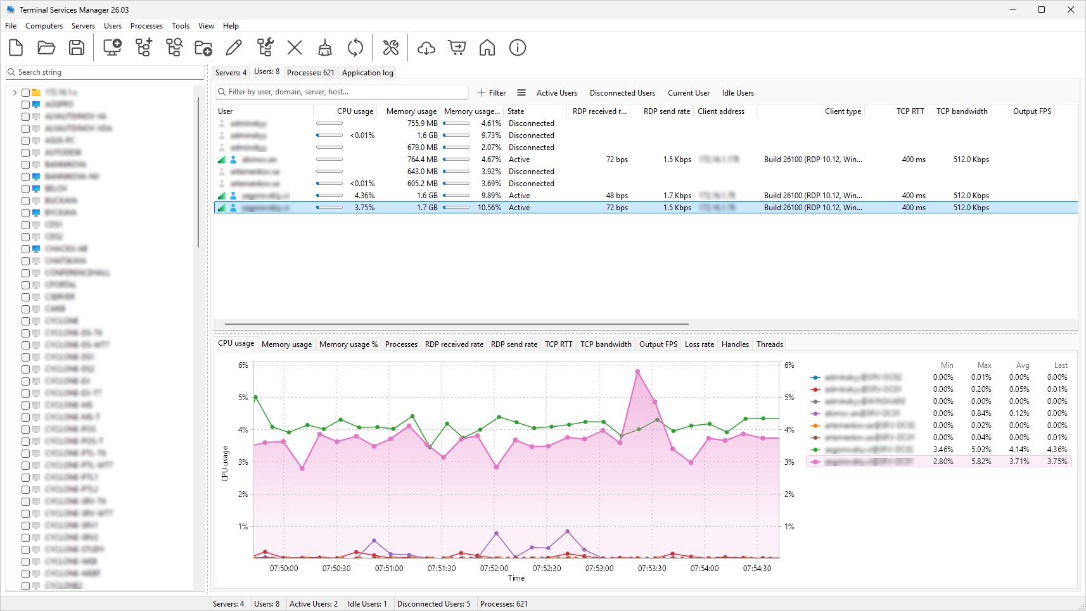
Task: Click the Refresh circular arrows icon
Action: 355,48
